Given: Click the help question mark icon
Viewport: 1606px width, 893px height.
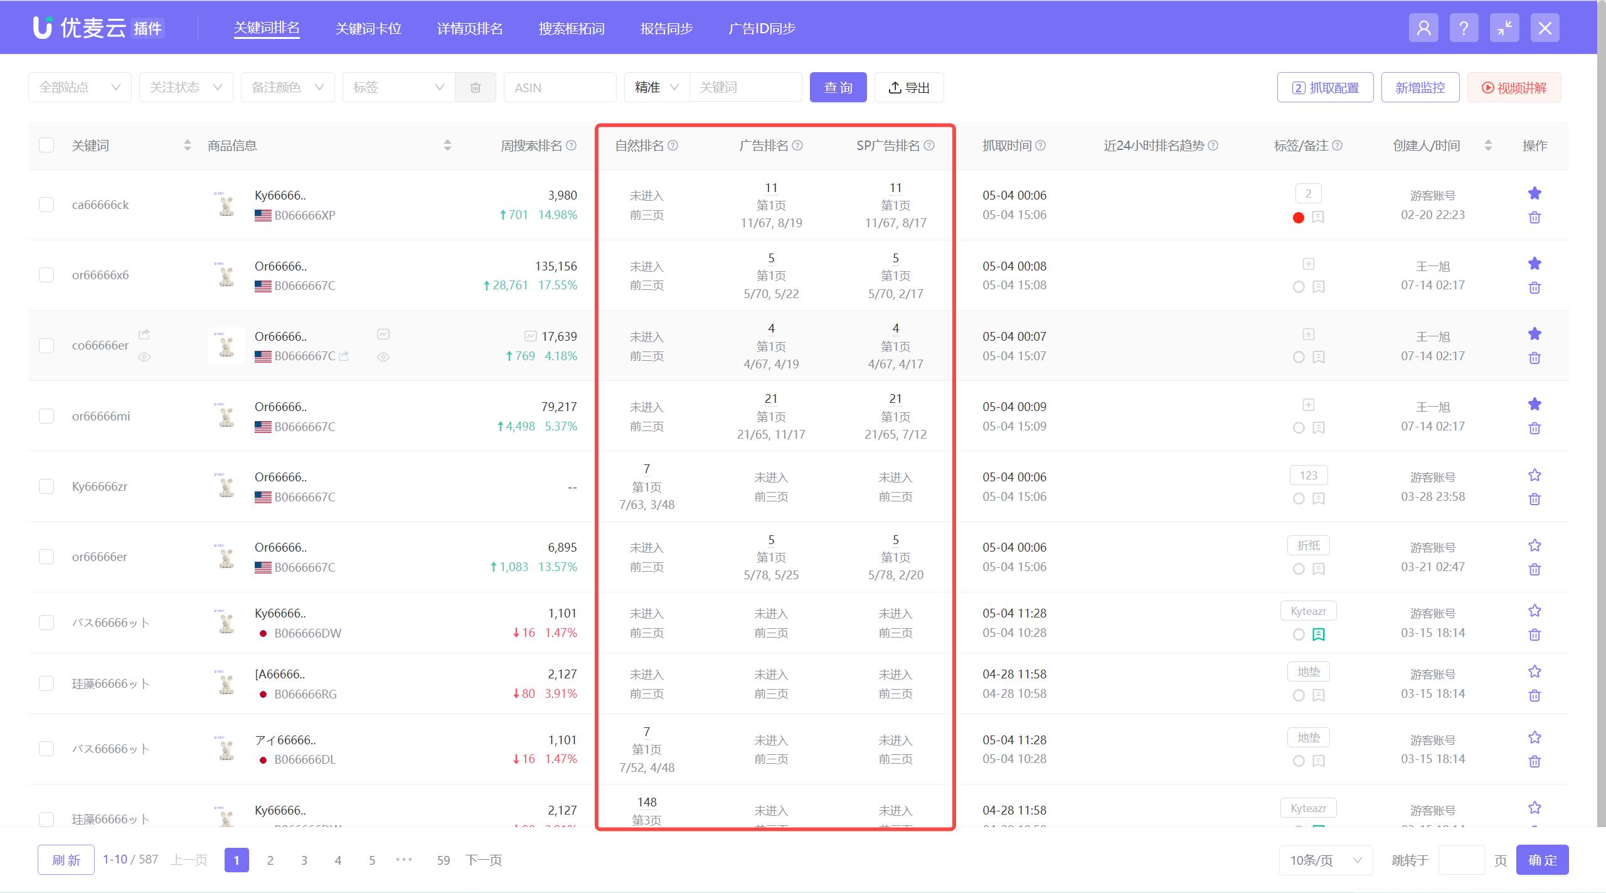Looking at the screenshot, I should [1464, 27].
